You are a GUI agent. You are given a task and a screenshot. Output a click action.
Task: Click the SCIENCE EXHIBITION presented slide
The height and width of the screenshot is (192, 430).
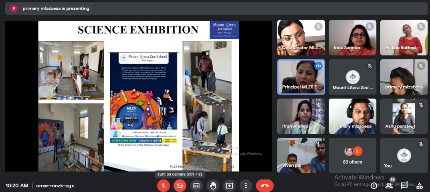139,96
